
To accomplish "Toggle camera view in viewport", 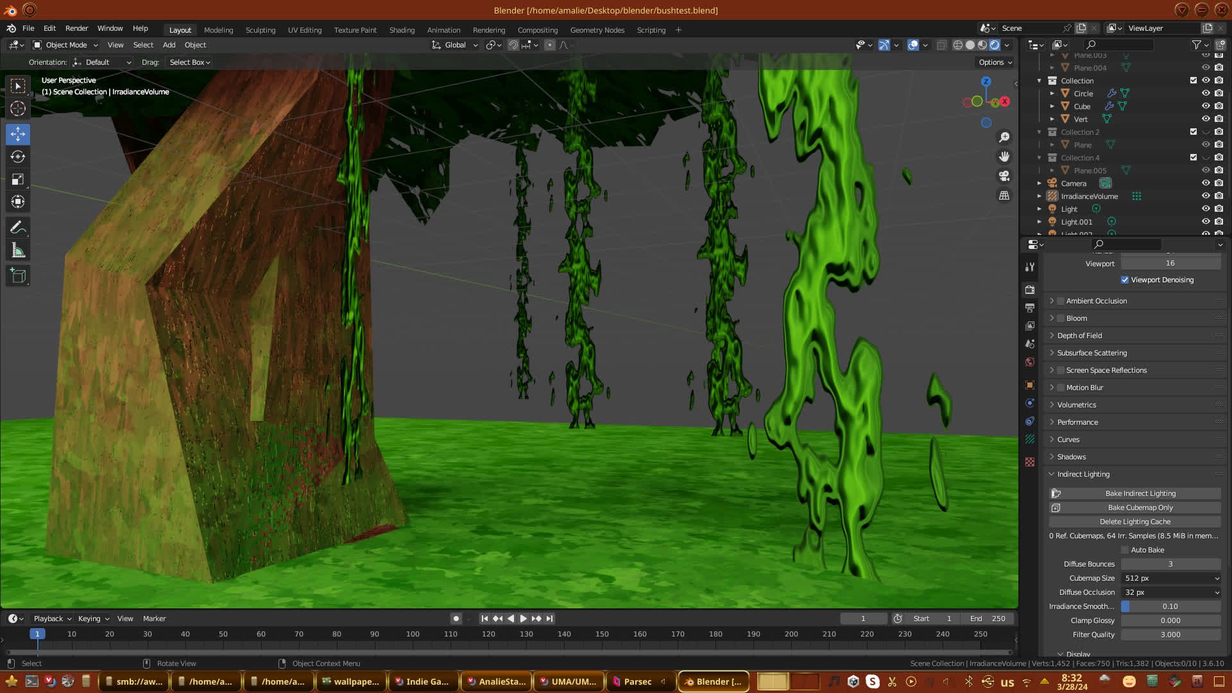I will tap(1004, 176).
